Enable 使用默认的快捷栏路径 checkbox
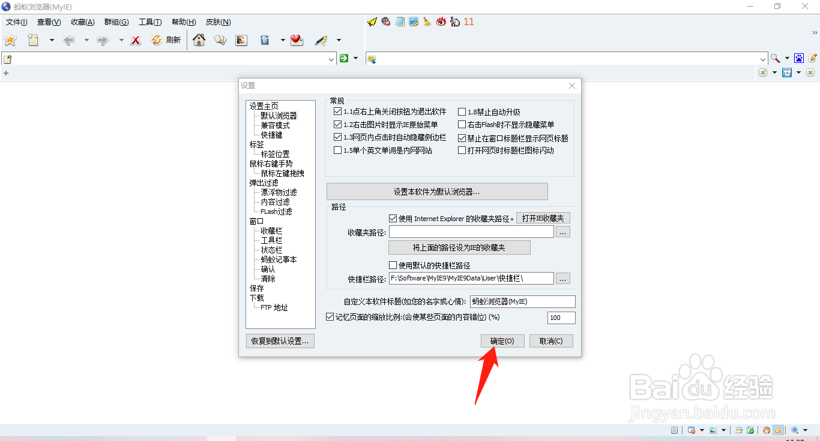 pyautogui.click(x=393, y=265)
